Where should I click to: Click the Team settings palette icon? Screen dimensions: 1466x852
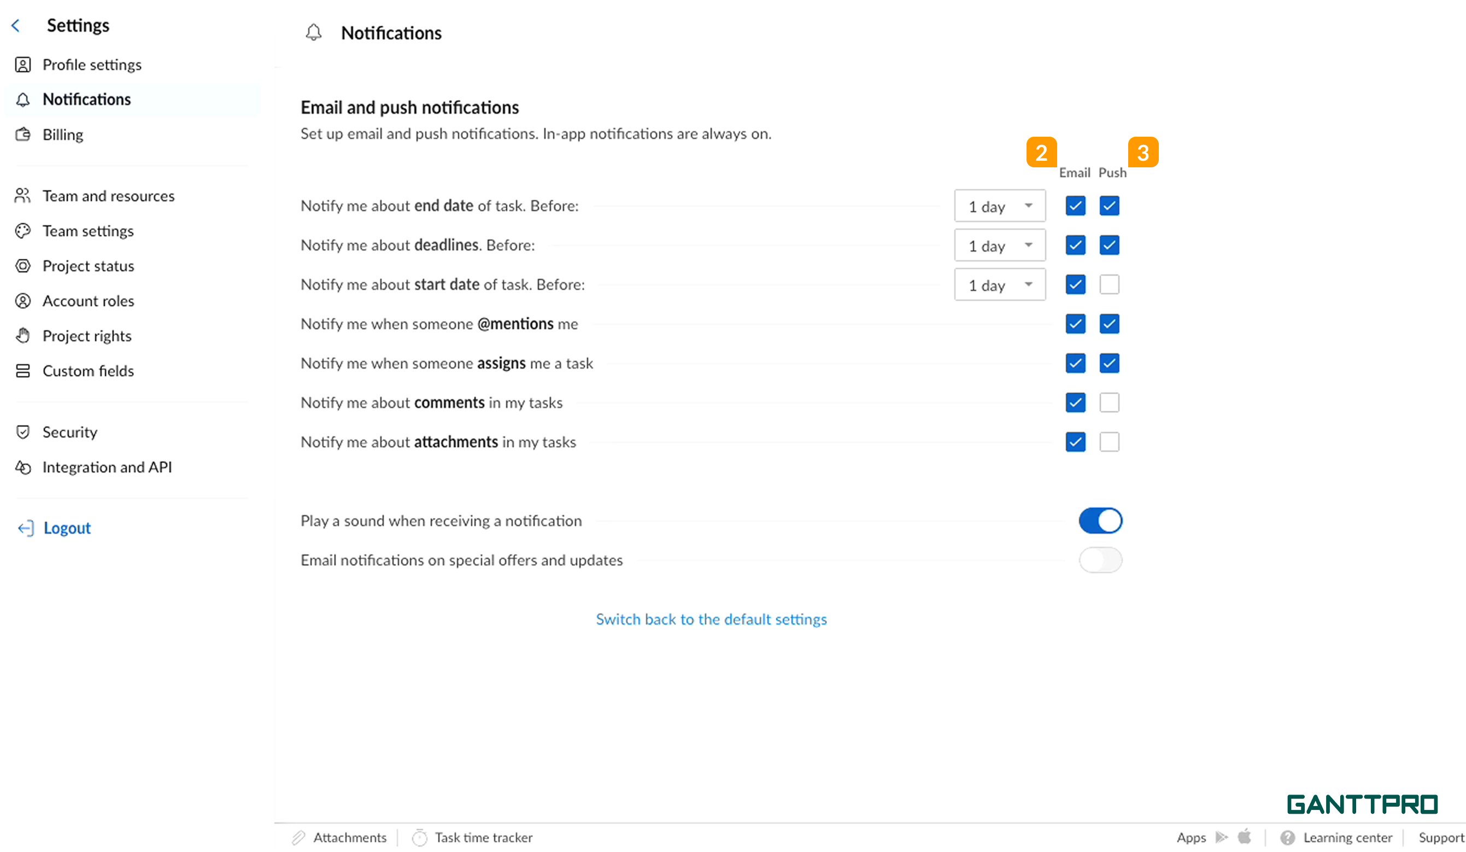pyautogui.click(x=23, y=230)
